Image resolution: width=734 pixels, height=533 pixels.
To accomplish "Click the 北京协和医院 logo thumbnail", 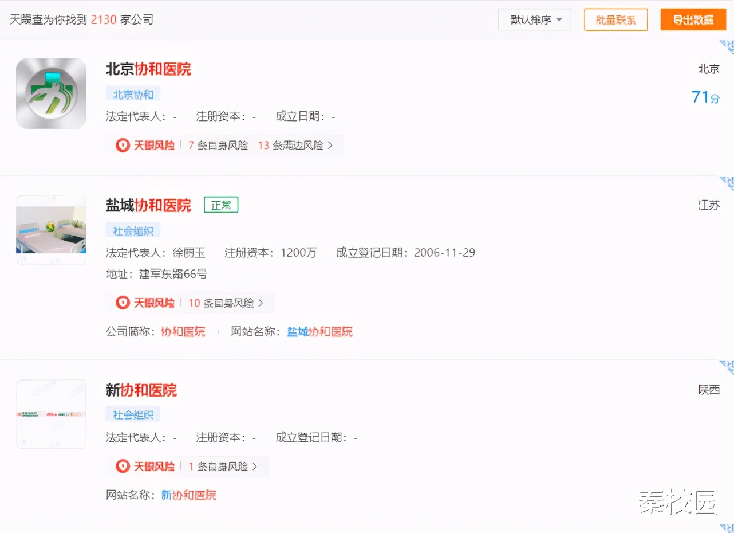I will point(51,93).
